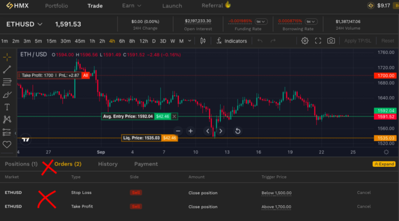Screen dimensions: 399x221
Task: Enter fullscreen chart mode
Action: 318,41
